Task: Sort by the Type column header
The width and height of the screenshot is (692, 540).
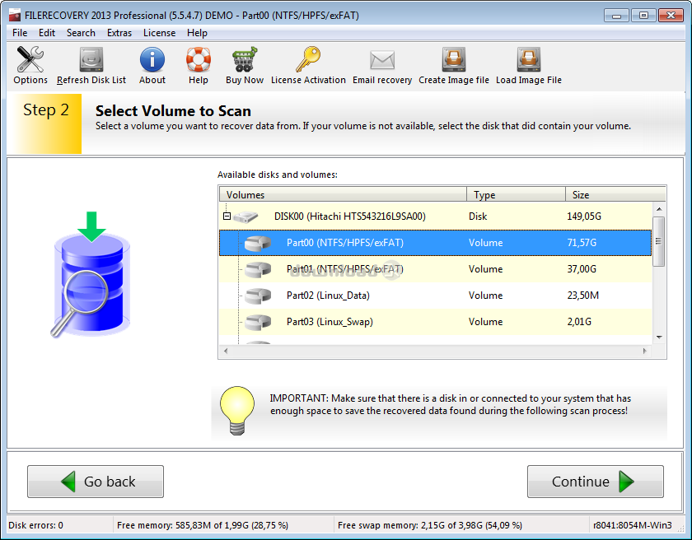Action: click(516, 194)
